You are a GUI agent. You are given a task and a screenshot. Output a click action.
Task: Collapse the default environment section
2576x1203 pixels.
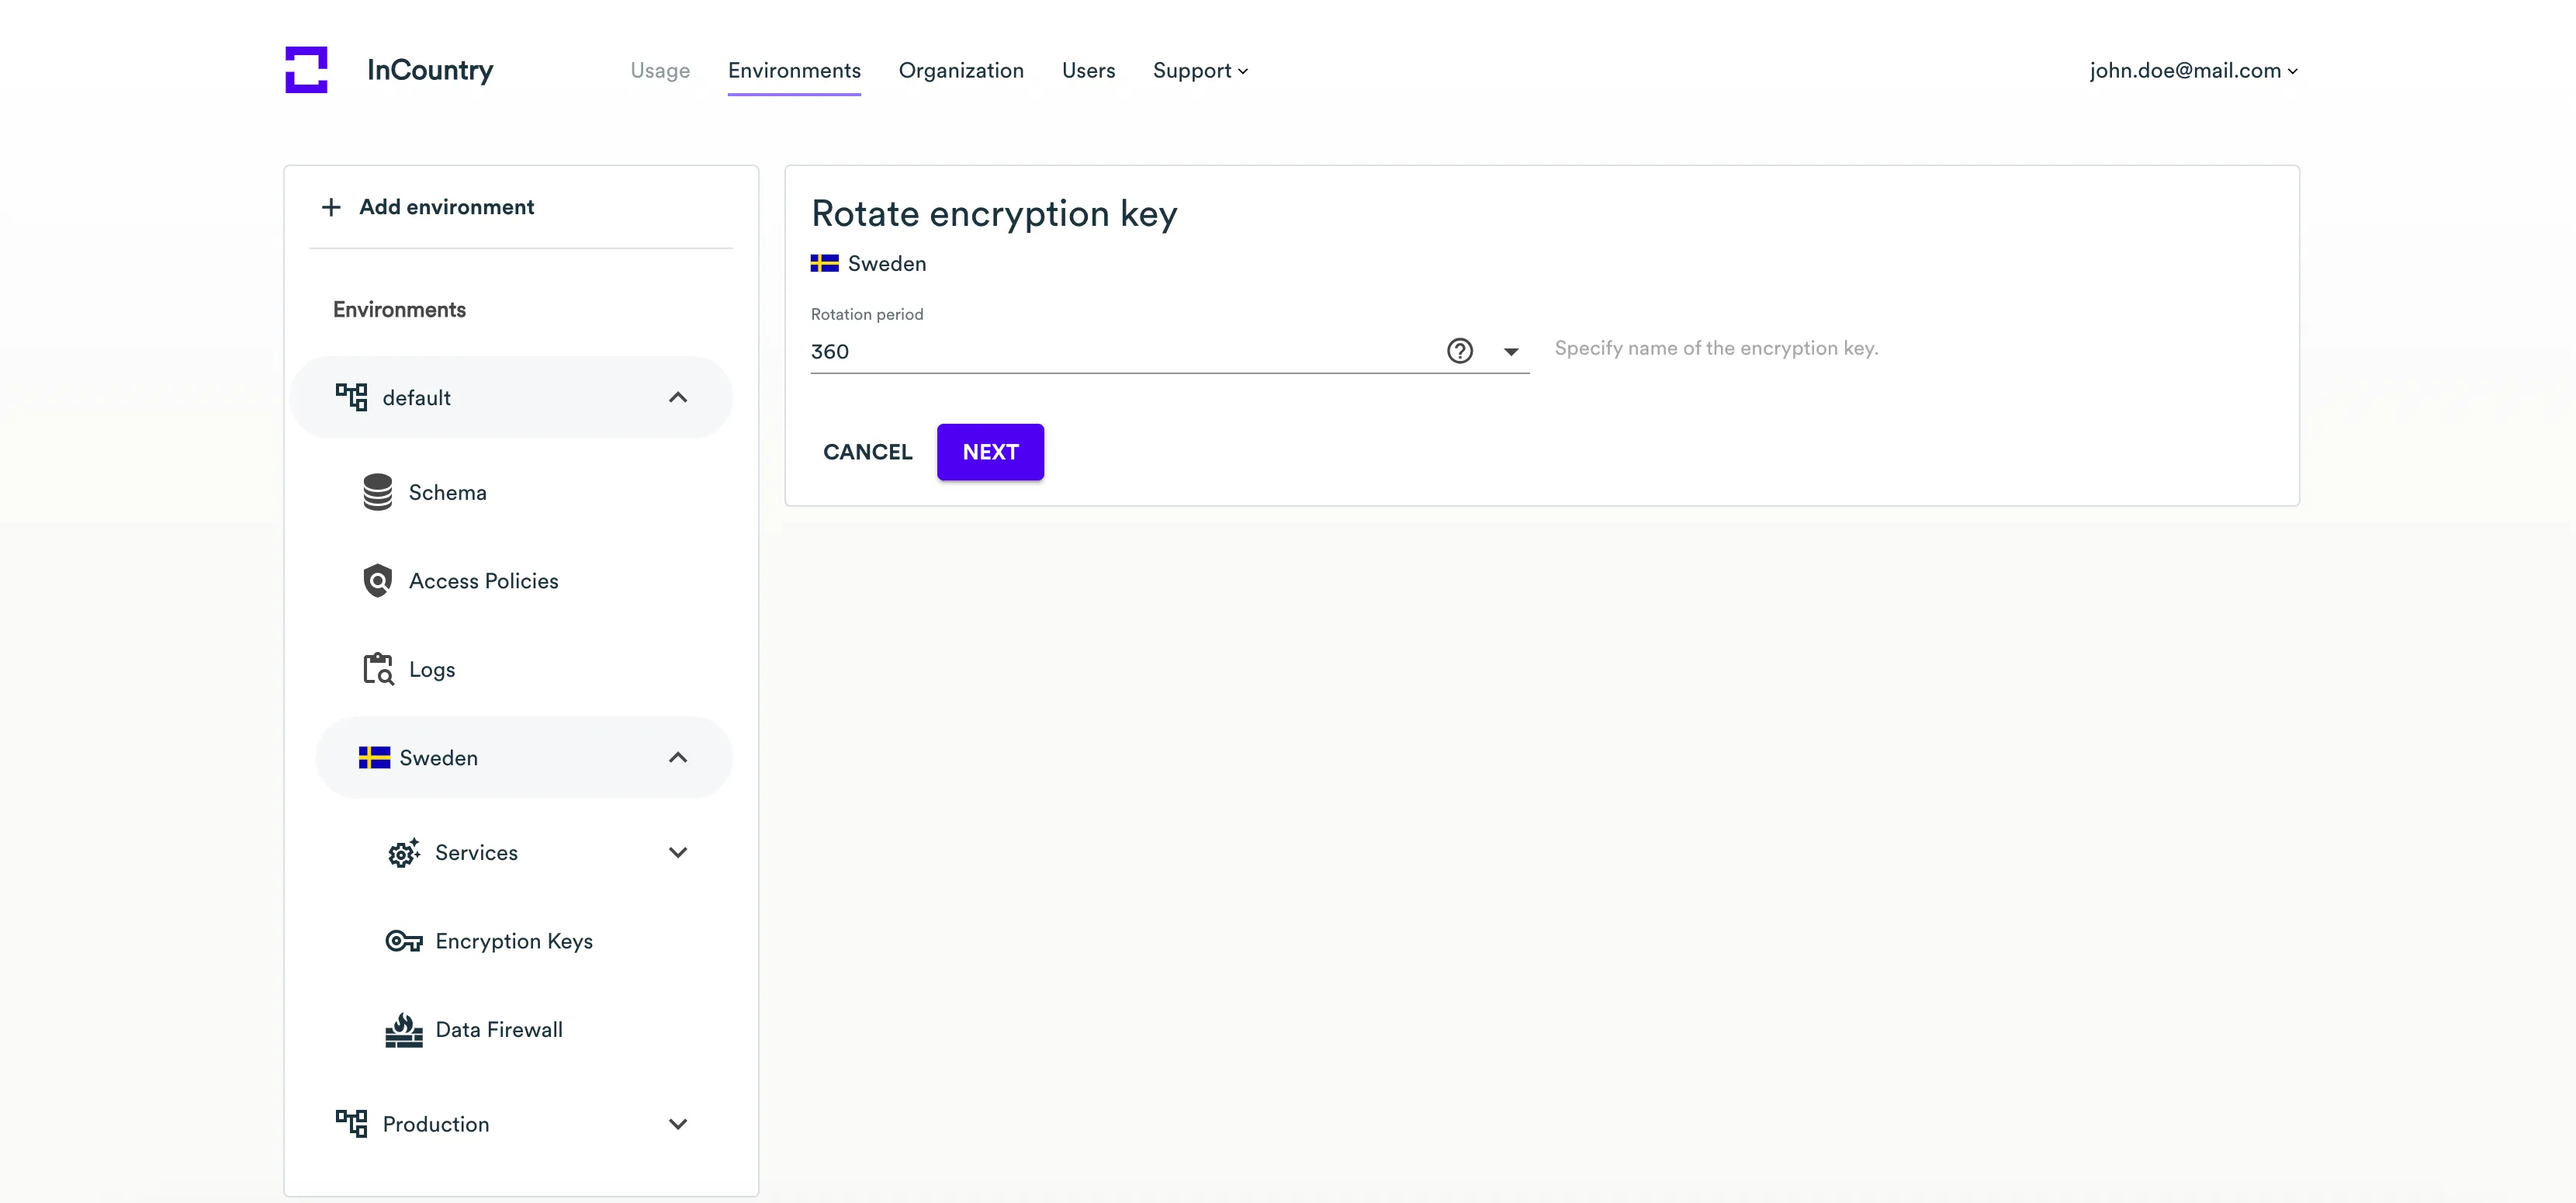coord(678,398)
